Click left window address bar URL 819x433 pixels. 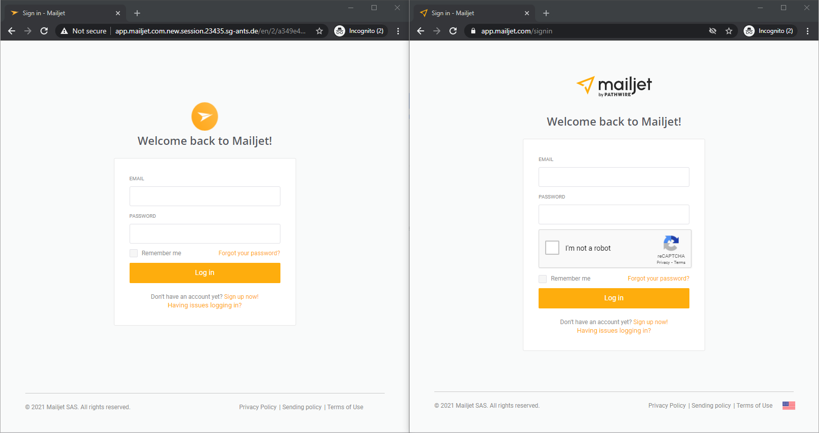210,31
